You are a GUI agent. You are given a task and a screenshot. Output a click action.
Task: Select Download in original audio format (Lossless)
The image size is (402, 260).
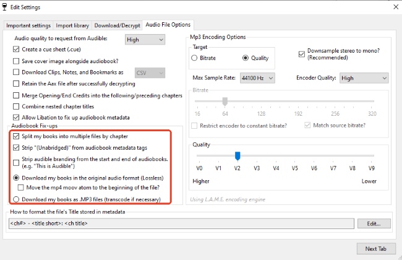[x=16, y=178]
